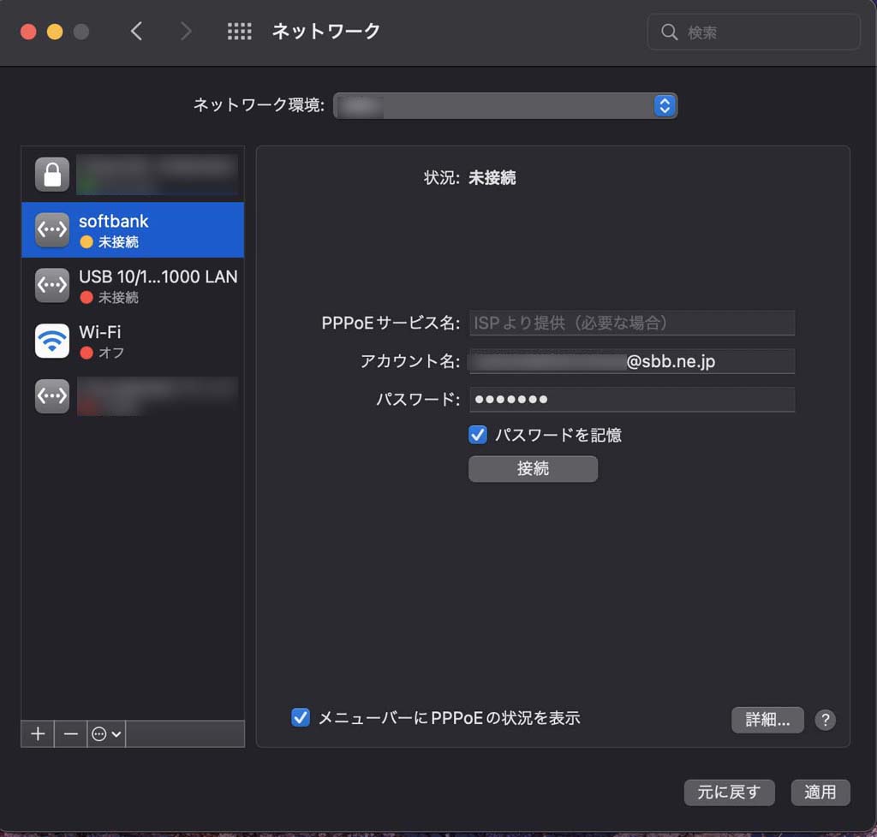This screenshot has width=877, height=837.
Task: Click the minus button to remove a service
Action: pyautogui.click(x=71, y=734)
